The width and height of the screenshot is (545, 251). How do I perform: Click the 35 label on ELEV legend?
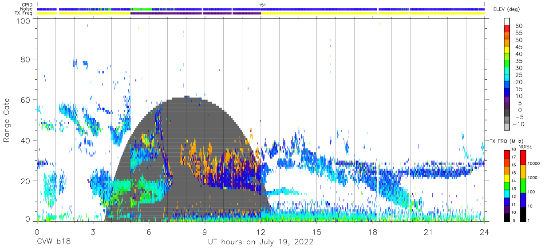pyautogui.click(x=518, y=61)
